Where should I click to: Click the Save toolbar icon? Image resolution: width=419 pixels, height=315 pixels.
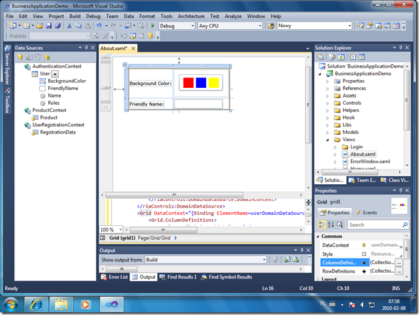[49, 25]
